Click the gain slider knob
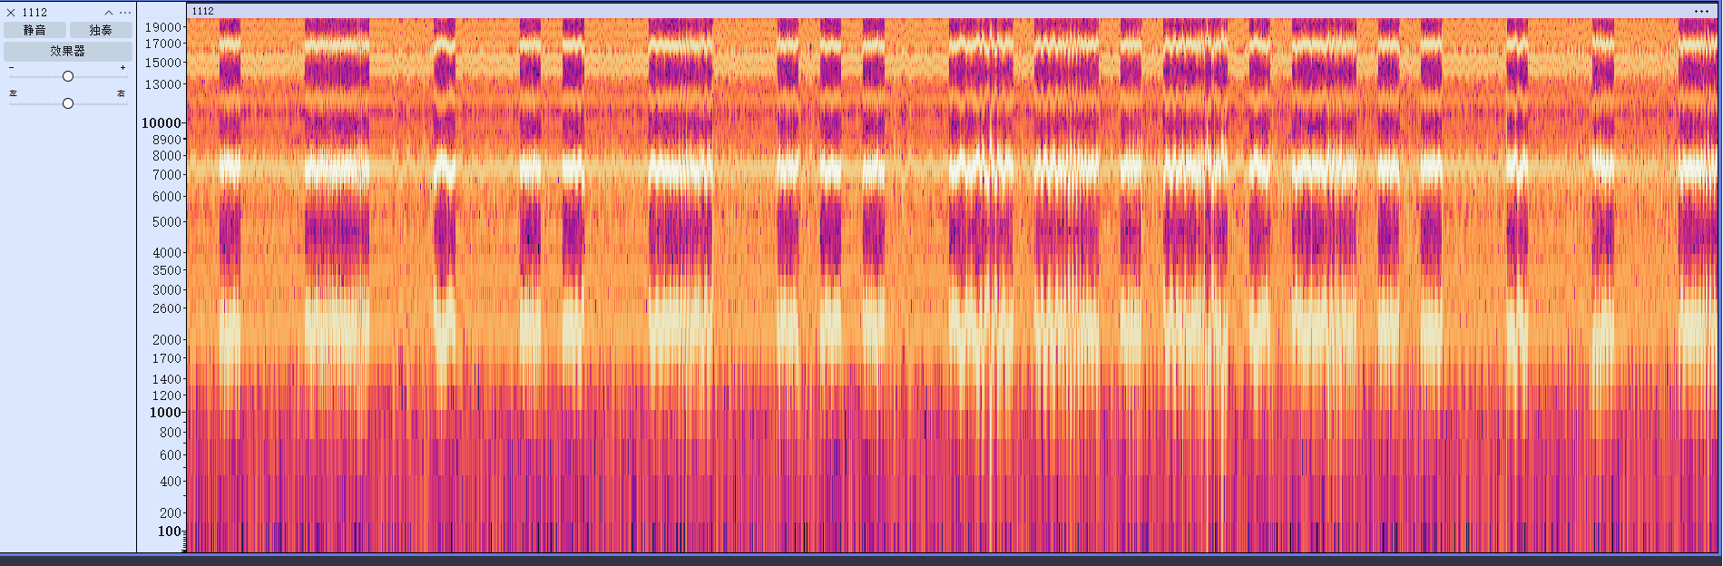This screenshot has height=566, width=1723. pyautogui.click(x=68, y=76)
